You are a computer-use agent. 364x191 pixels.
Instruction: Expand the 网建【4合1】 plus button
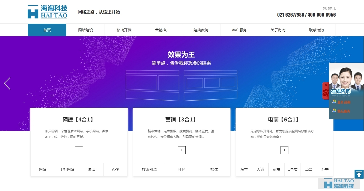click(79, 150)
